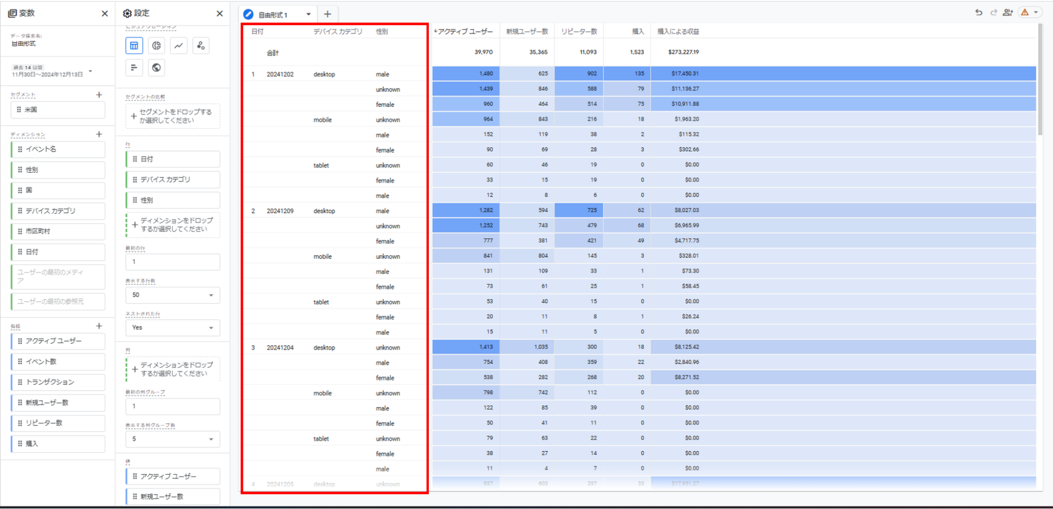Image resolution: width=1053 pixels, height=509 pixels.
Task: Open the date range dropdown
Action: click(x=91, y=71)
